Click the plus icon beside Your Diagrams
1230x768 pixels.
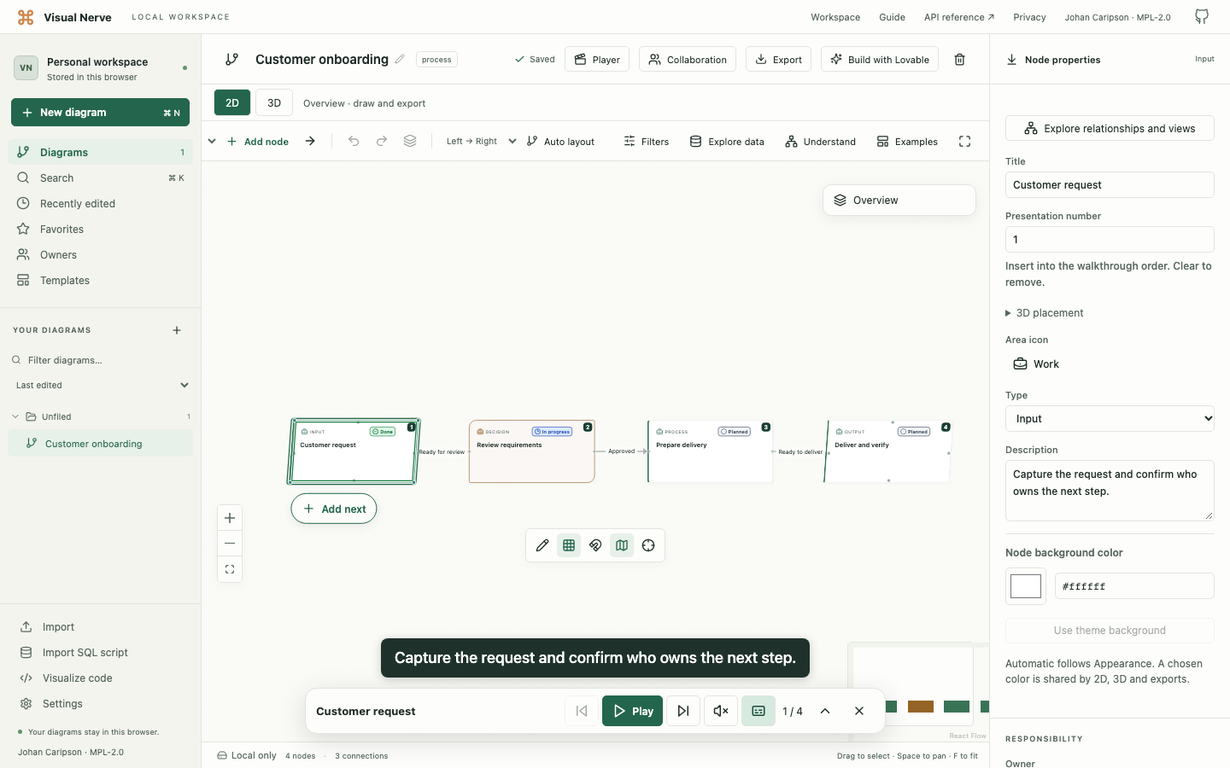[x=177, y=330]
